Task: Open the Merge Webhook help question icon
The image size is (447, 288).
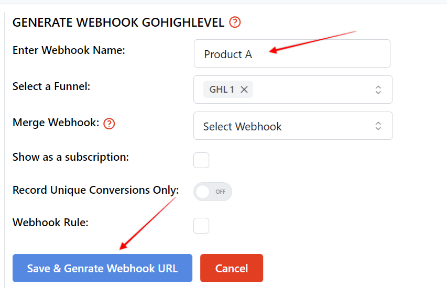Action: (x=109, y=124)
